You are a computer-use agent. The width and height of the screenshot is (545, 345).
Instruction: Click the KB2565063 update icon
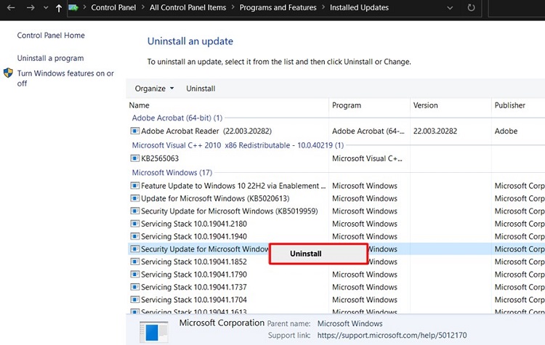coord(134,158)
